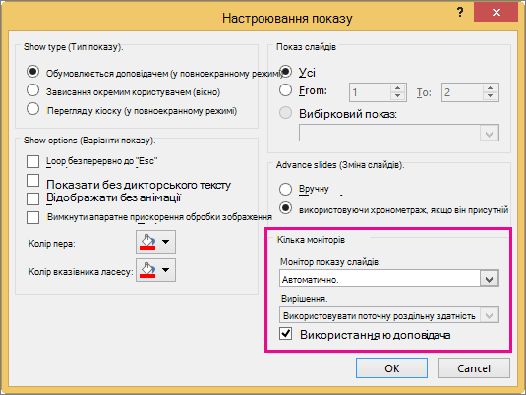Increase the To slide number
The image size is (526, 395).
point(490,88)
